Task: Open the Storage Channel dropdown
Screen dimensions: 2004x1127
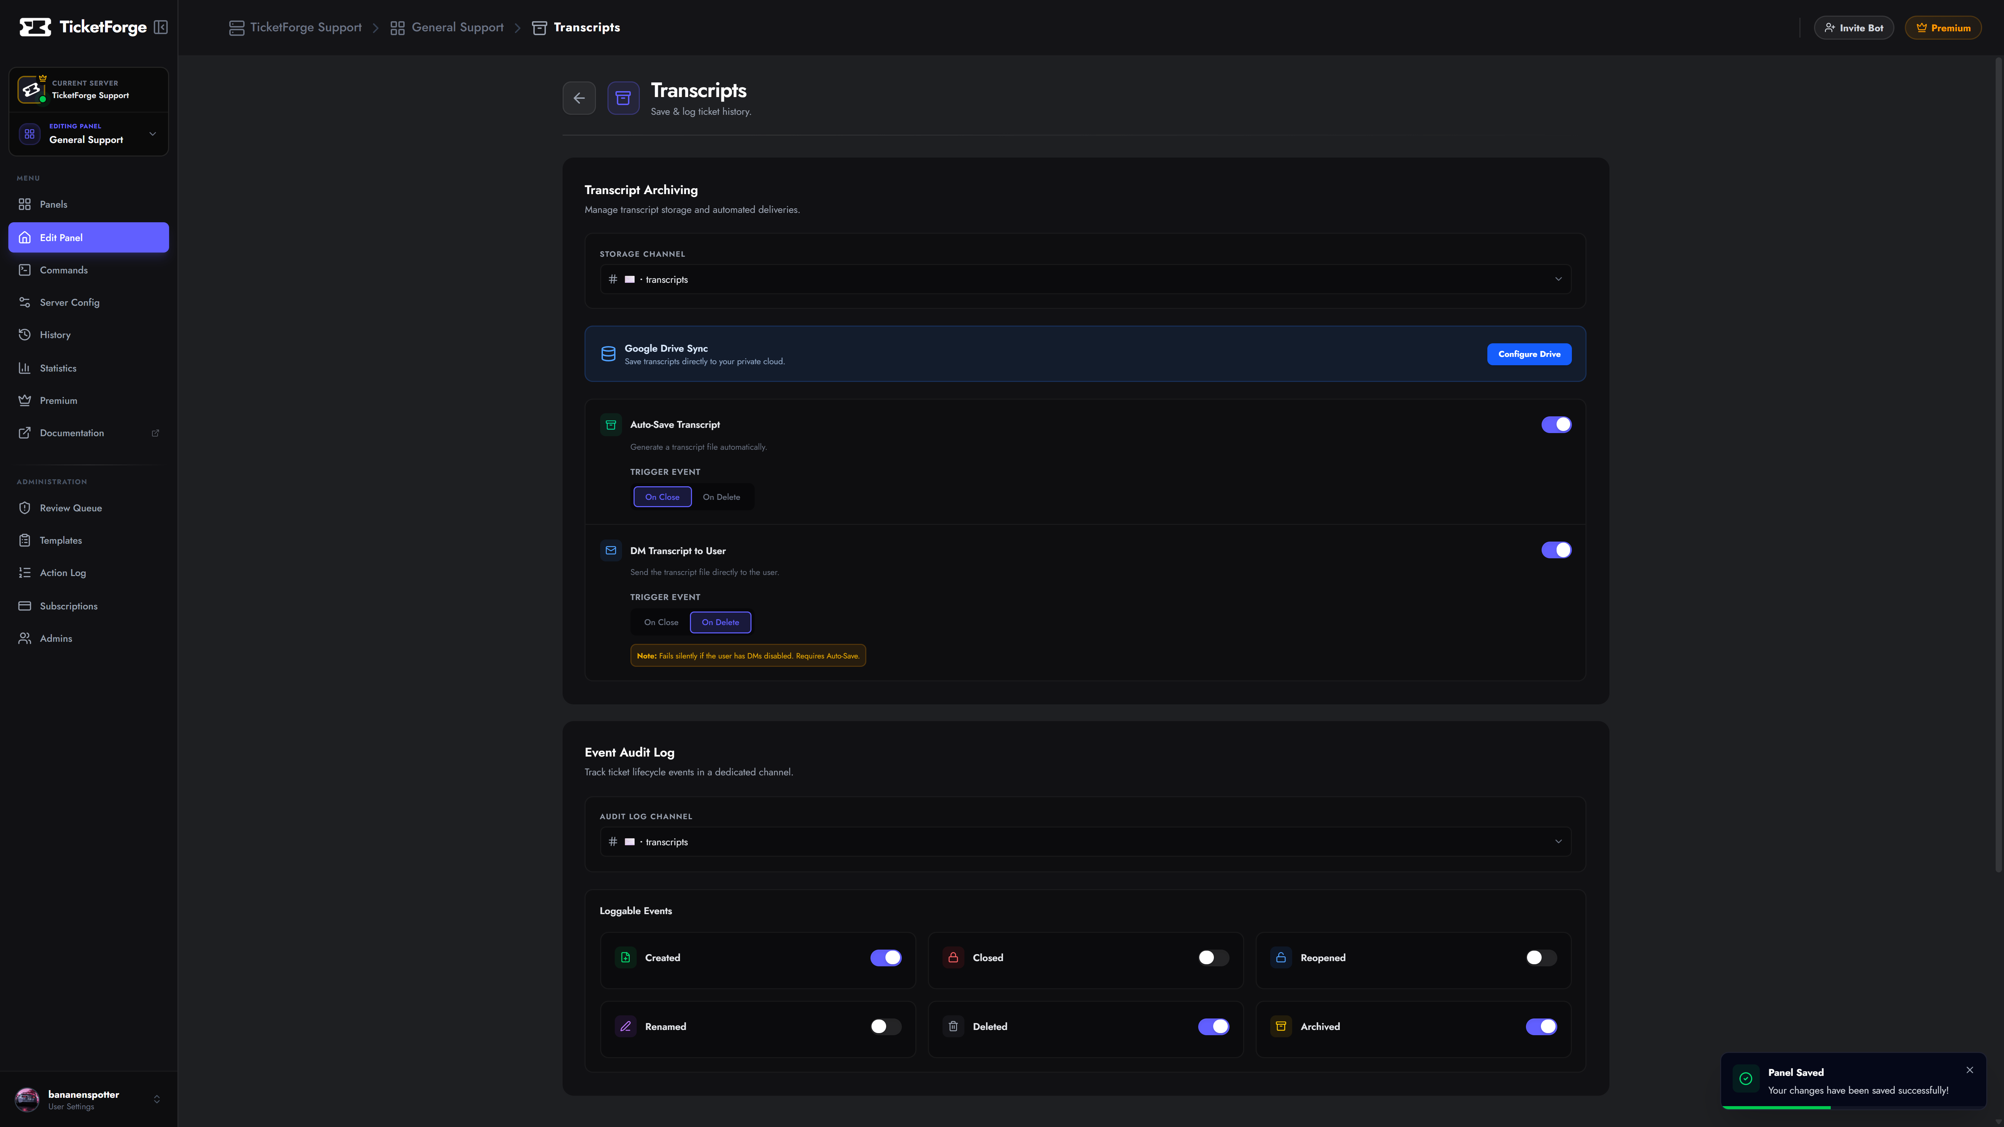Action: pos(1085,279)
